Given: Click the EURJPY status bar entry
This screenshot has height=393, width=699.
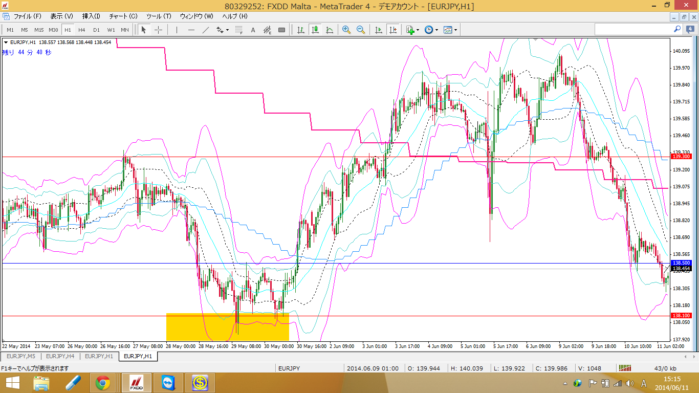Looking at the screenshot, I should click(289, 368).
